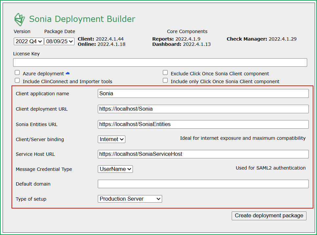Click the Client: 2022.4.1.44 version text
This screenshot has width=317, height=235.
(101, 39)
